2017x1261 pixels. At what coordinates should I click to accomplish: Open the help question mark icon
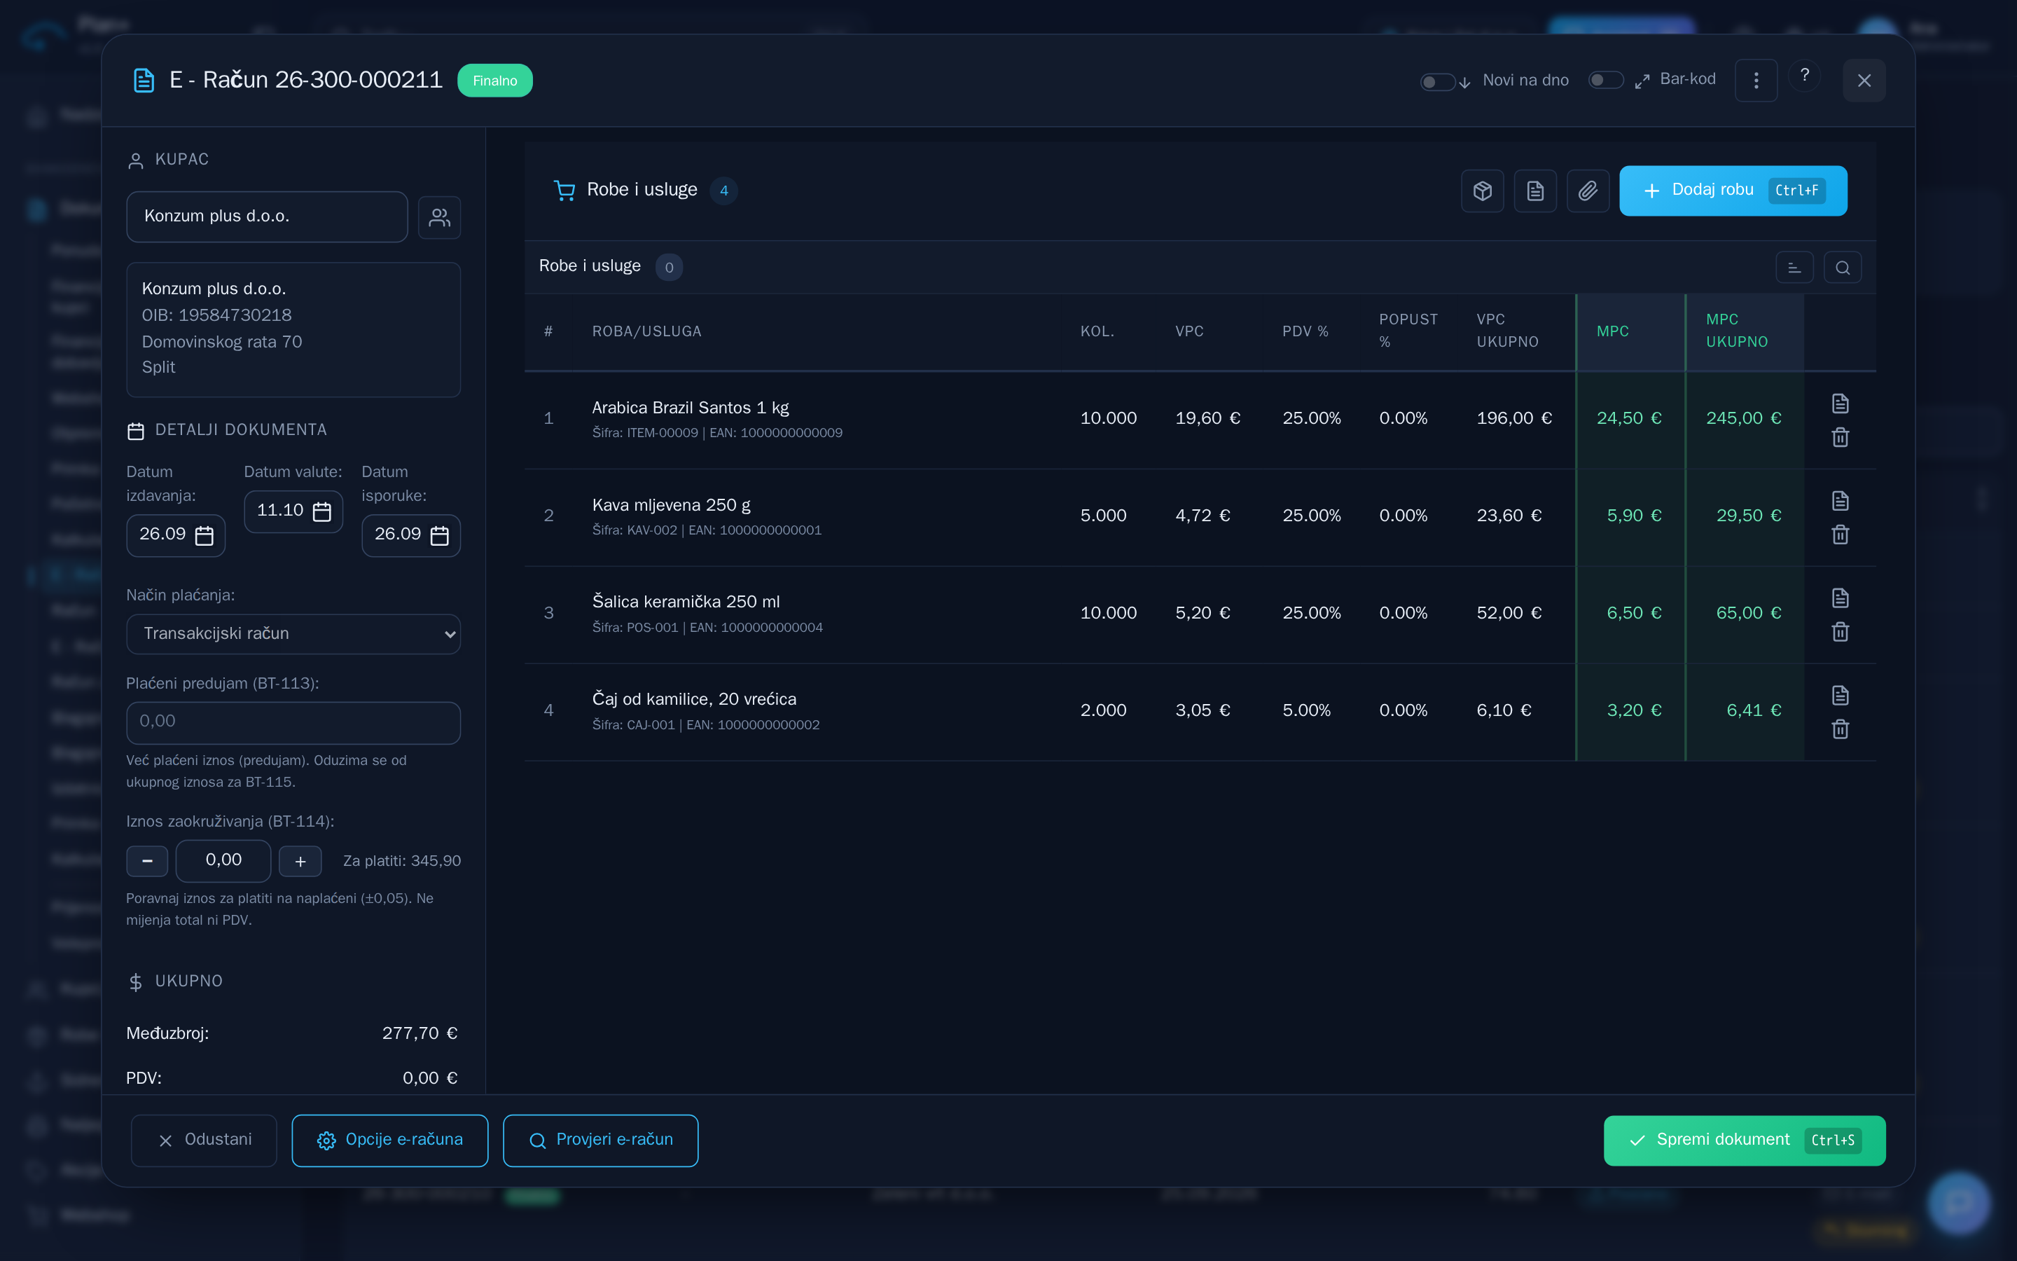1805,76
